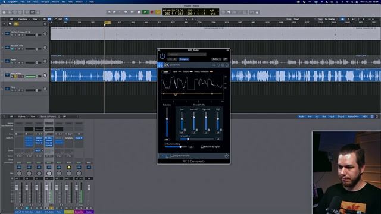The height and width of the screenshot is (214, 381).
Task: Click the RX module grid icon
Action: pyautogui.click(x=160, y=65)
